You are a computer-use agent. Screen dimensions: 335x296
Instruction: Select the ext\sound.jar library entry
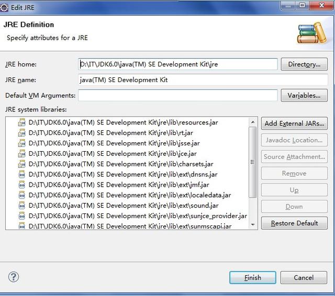[124, 206]
